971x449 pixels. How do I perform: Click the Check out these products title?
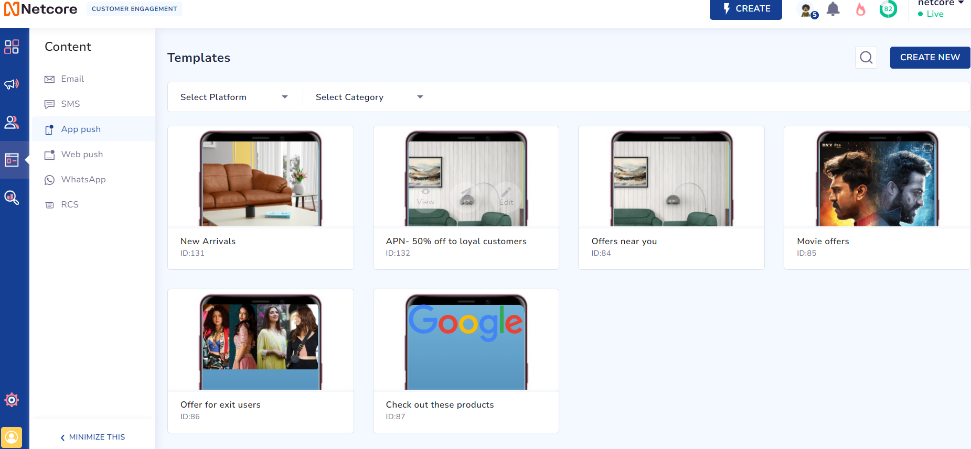pyautogui.click(x=440, y=404)
